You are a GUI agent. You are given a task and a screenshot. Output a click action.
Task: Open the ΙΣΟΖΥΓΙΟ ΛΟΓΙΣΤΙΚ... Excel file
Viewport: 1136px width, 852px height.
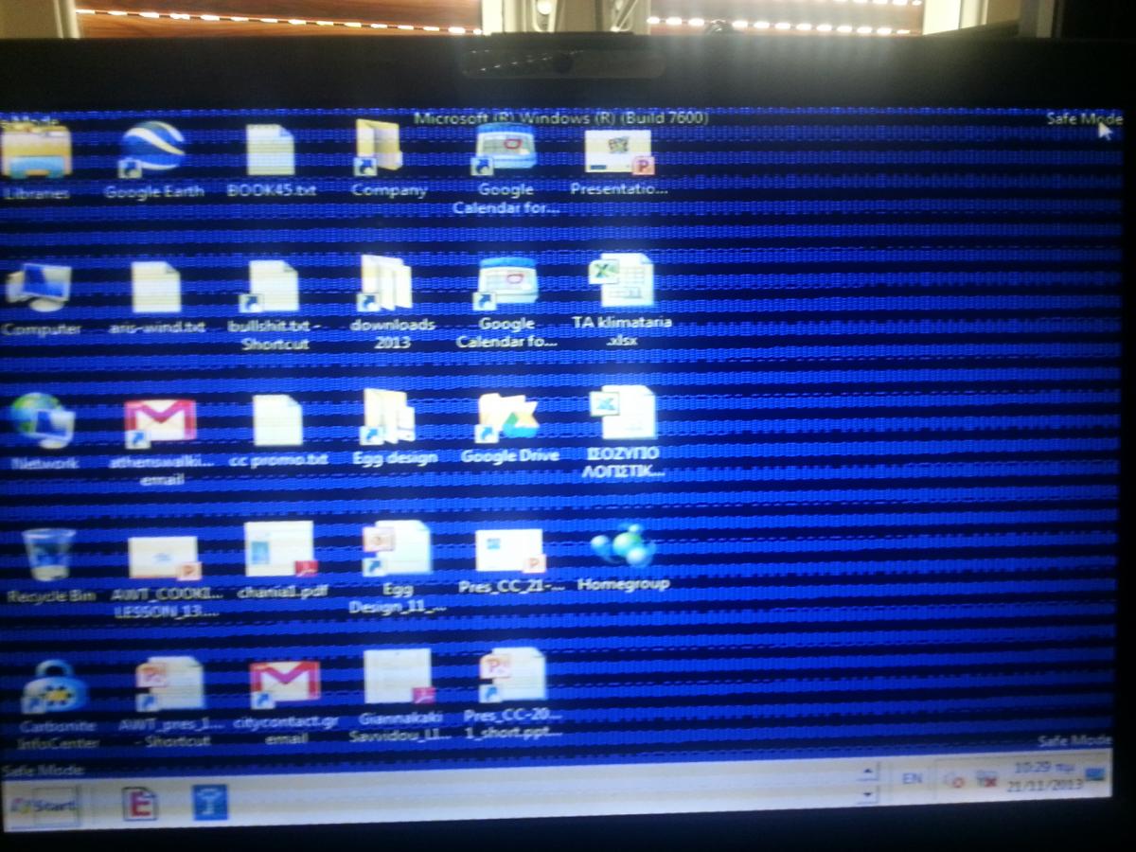tap(624, 432)
